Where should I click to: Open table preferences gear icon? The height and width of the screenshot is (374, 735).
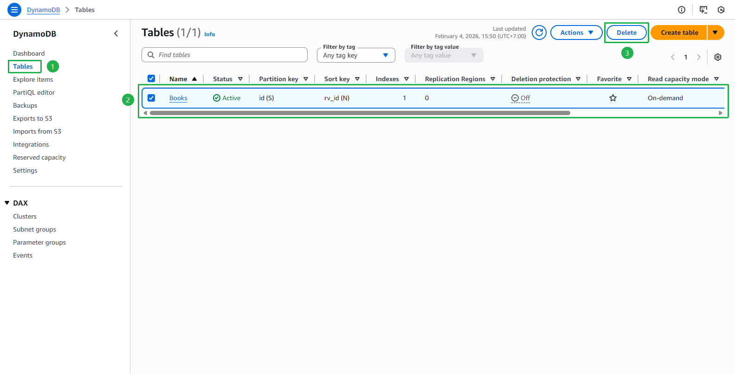pos(718,57)
